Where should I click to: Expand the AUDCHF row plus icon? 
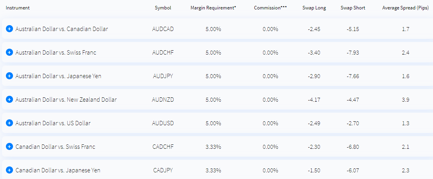[9, 52]
